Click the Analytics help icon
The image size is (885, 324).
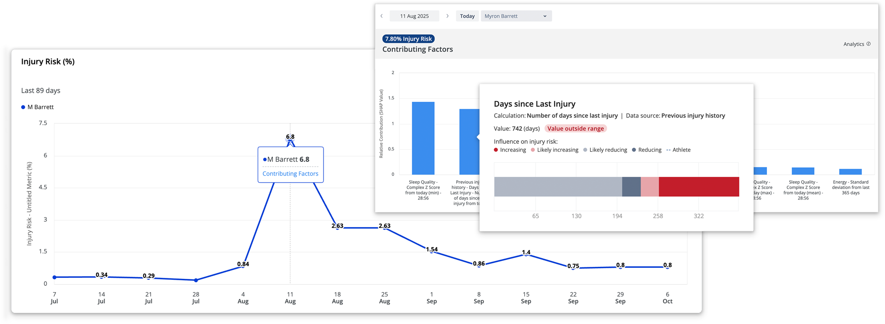868,44
